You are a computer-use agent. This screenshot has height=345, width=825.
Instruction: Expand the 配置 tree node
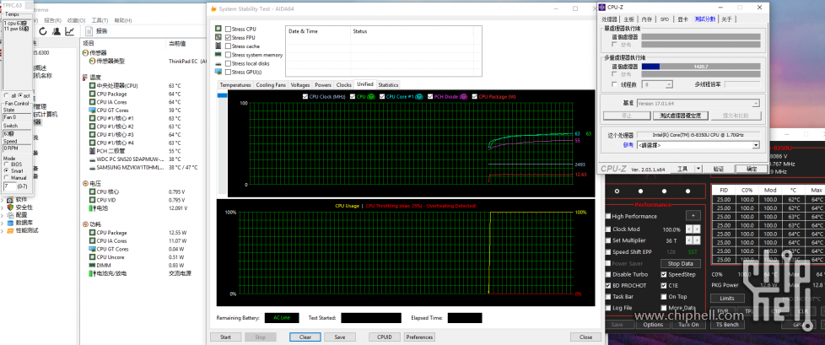tap(3, 215)
